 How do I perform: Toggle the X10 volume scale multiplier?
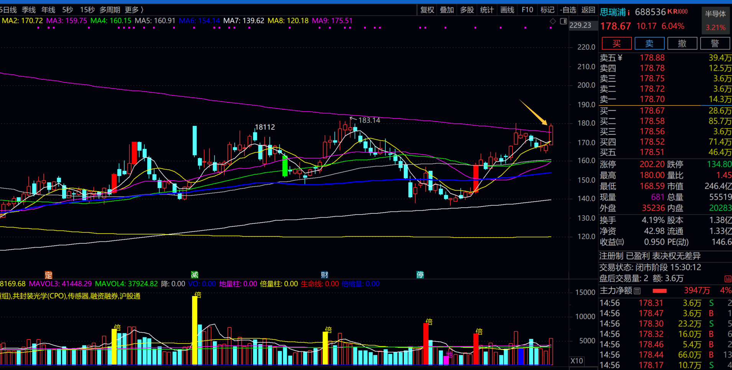[x=577, y=361]
